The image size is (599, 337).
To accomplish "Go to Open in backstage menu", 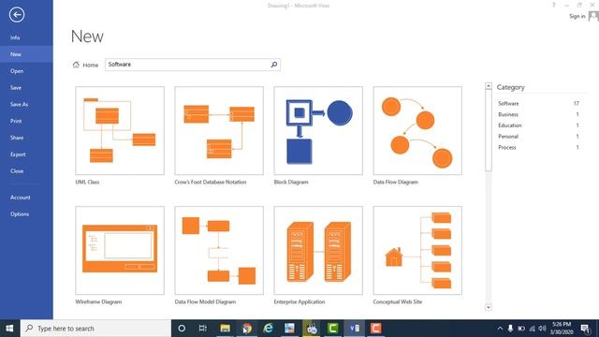I will 26,71.
